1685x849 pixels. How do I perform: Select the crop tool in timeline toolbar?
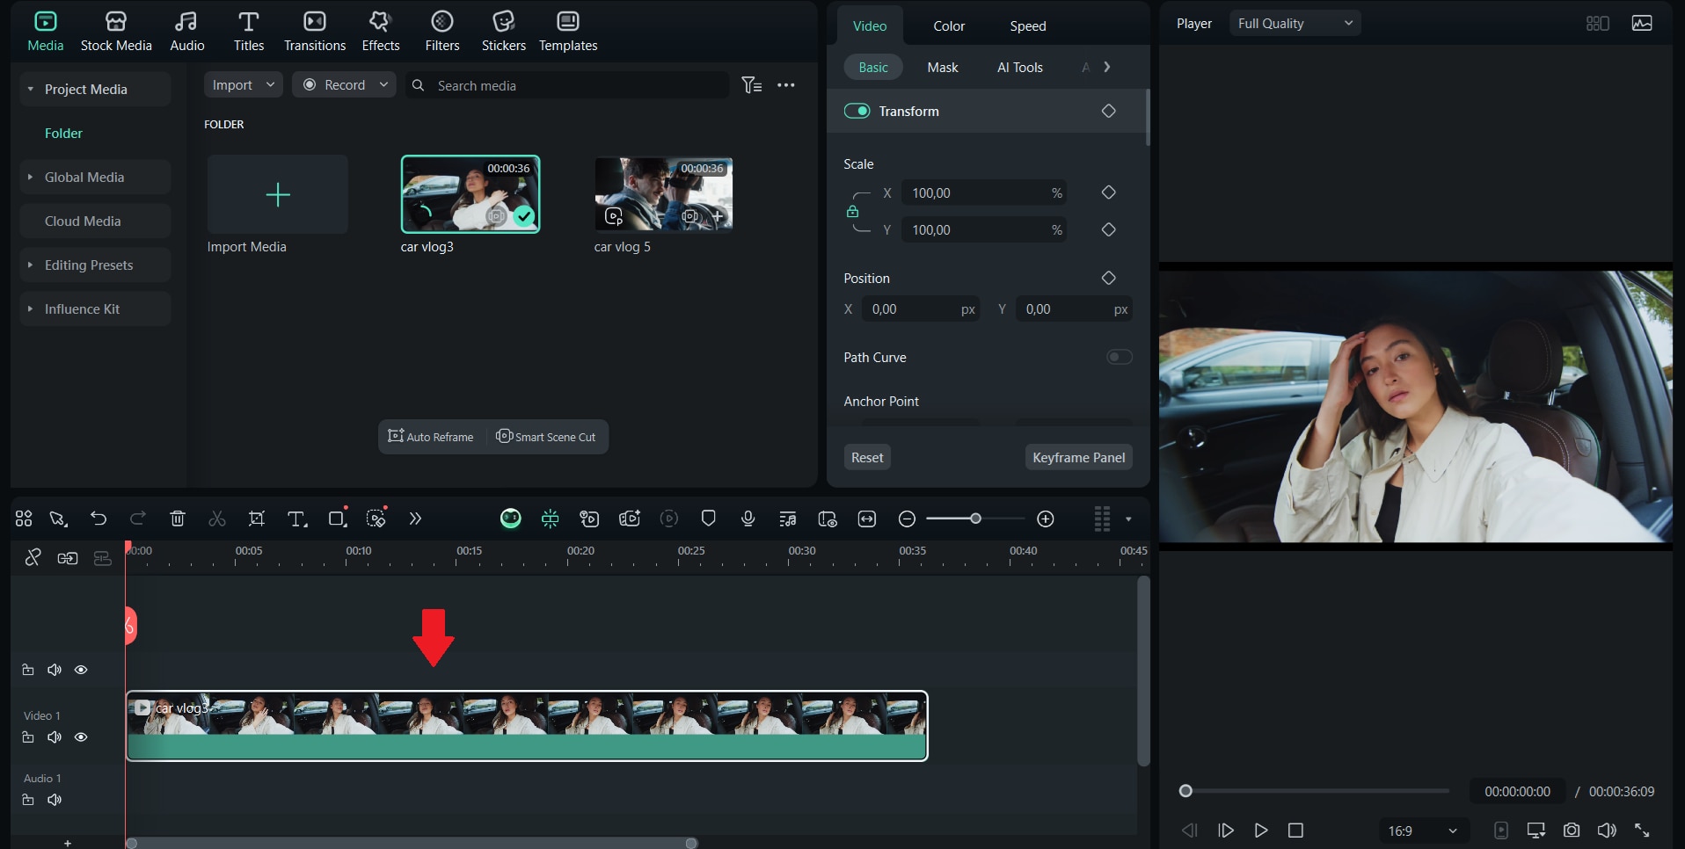pyautogui.click(x=257, y=519)
